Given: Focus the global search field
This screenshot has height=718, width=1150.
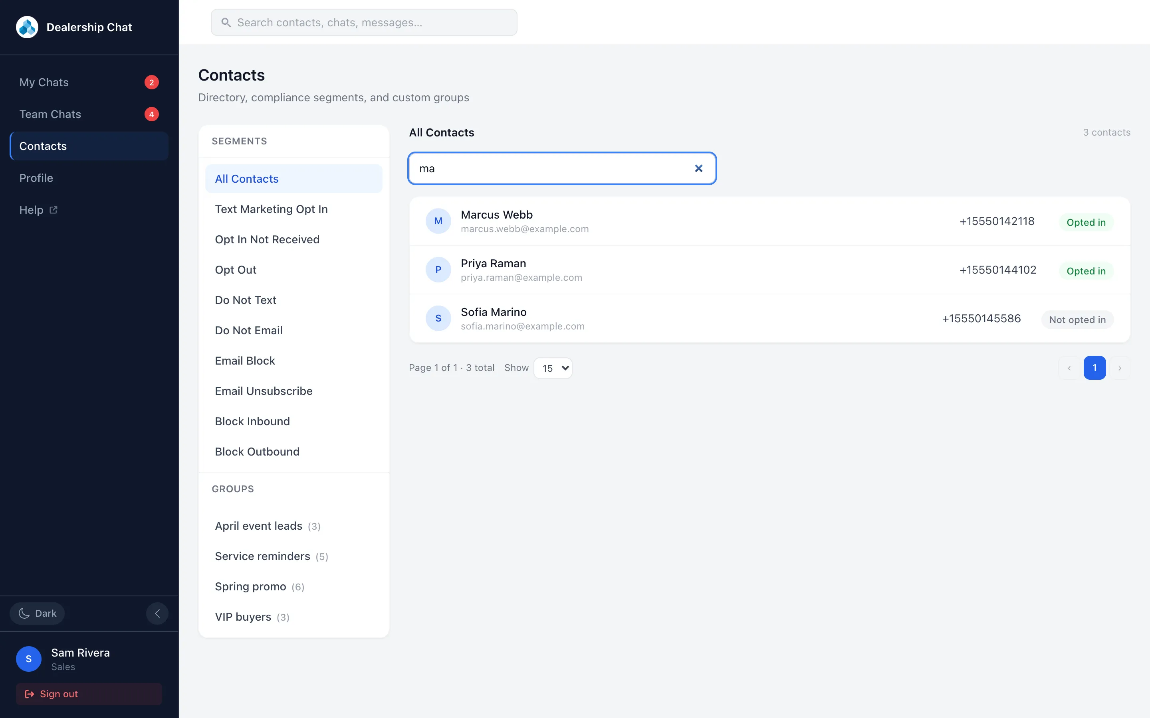Looking at the screenshot, I should (364, 22).
